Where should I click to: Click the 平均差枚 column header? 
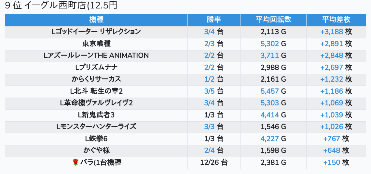coord(336,20)
